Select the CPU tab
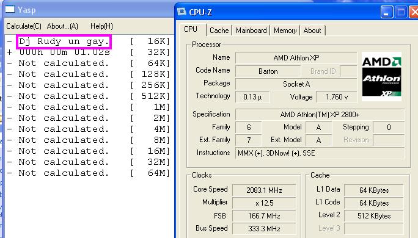The width and height of the screenshot is (418, 238). pyautogui.click(x=191, y=29)
